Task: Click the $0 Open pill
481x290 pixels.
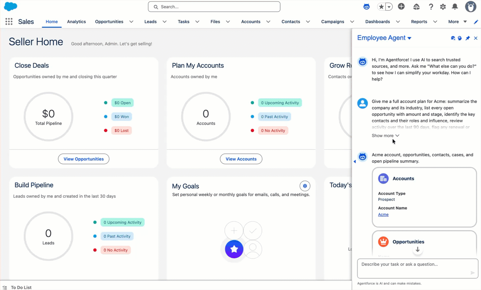Action: click(x=122, y=103)
